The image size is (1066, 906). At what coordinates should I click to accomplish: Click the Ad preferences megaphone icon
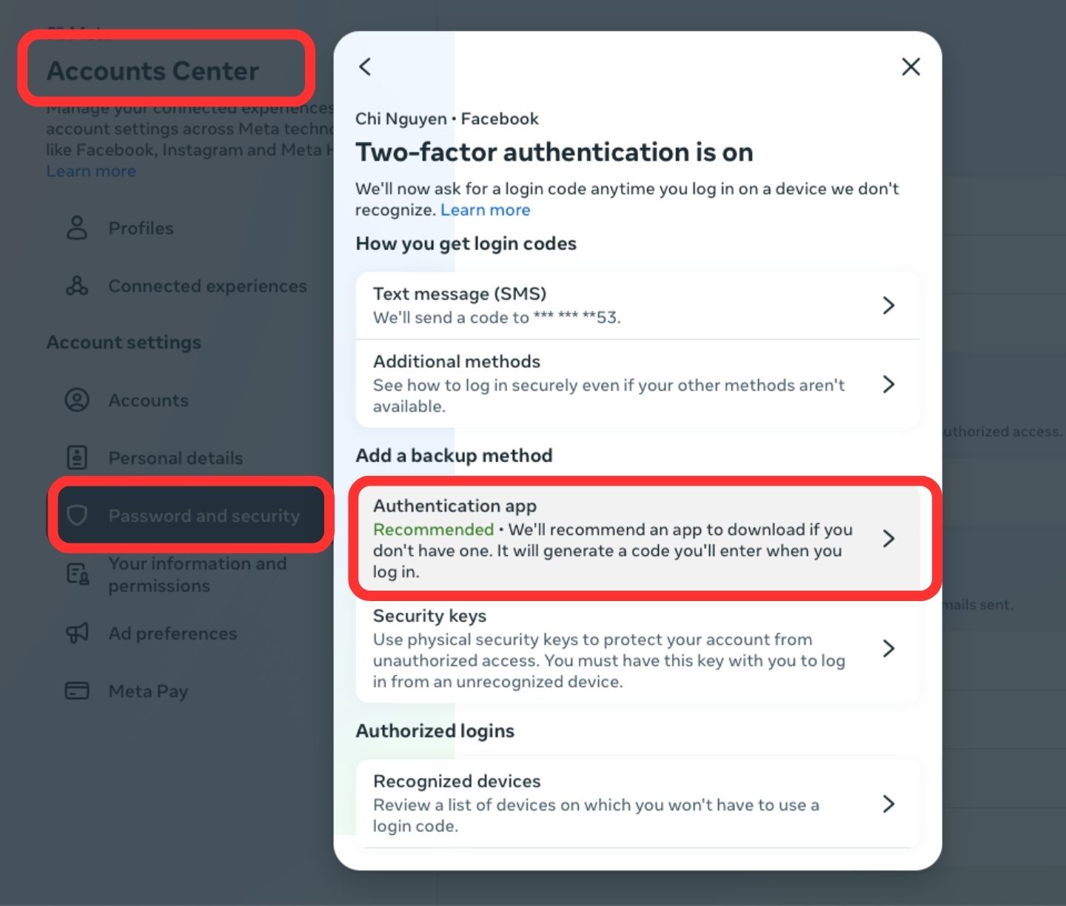pyautogui.click(x=77, y=633)
